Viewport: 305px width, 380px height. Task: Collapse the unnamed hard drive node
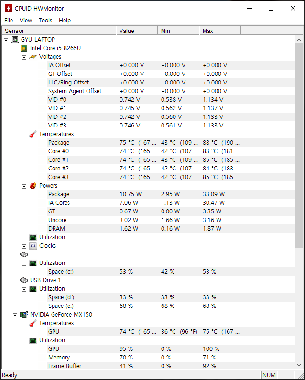(15, 255)
